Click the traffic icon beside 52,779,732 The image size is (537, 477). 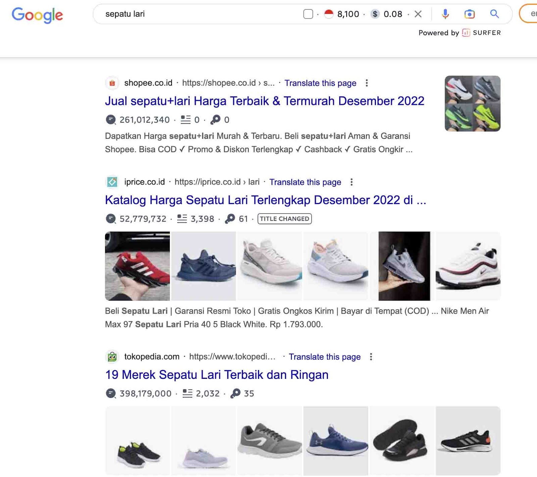pyautogui.click(x=111, y=219)
